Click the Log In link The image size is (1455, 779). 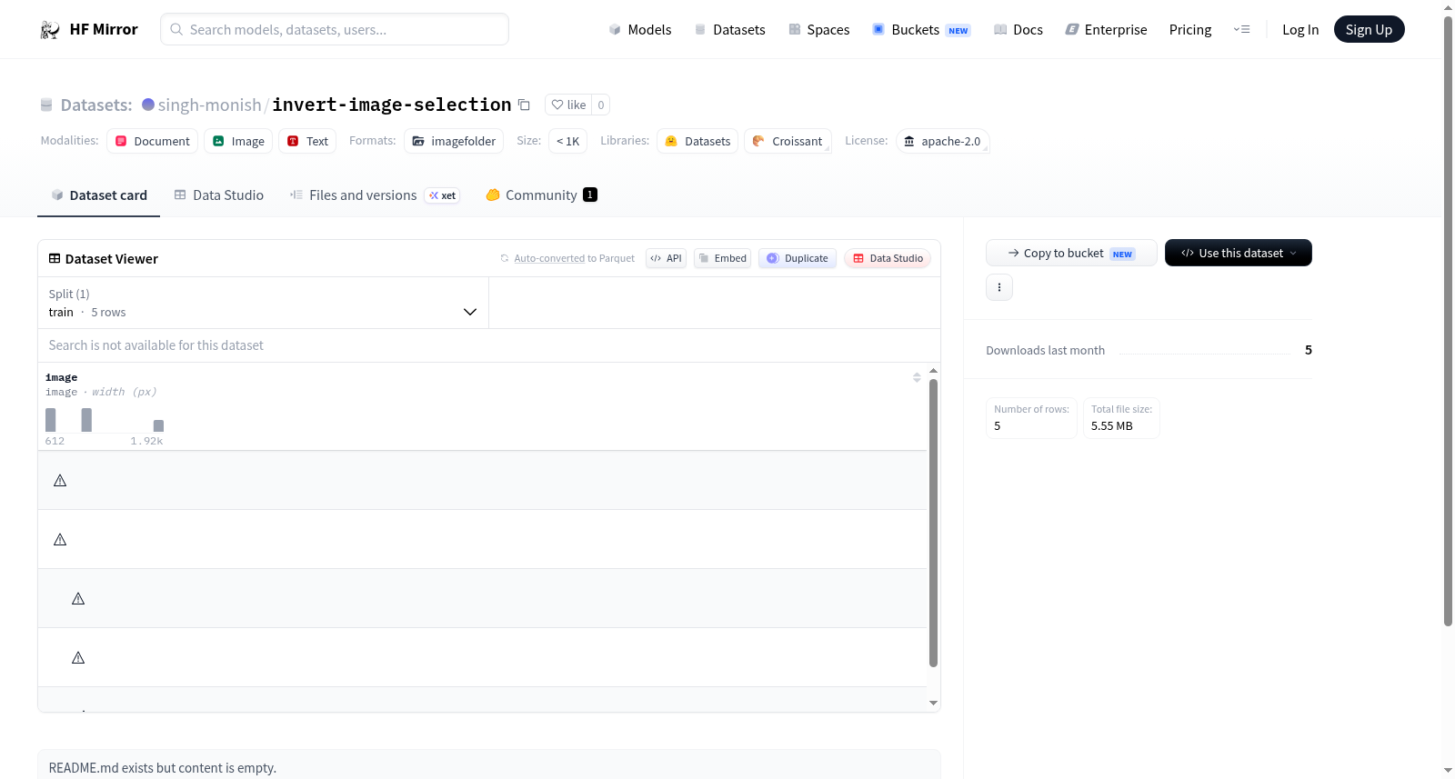point(1300,30)
